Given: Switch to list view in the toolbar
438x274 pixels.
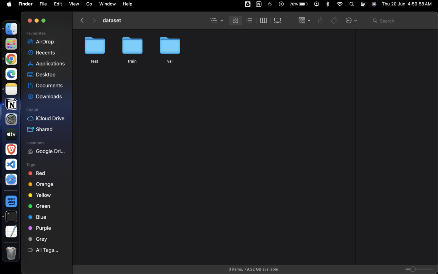Looking at the screenshot, I should 249,20.
